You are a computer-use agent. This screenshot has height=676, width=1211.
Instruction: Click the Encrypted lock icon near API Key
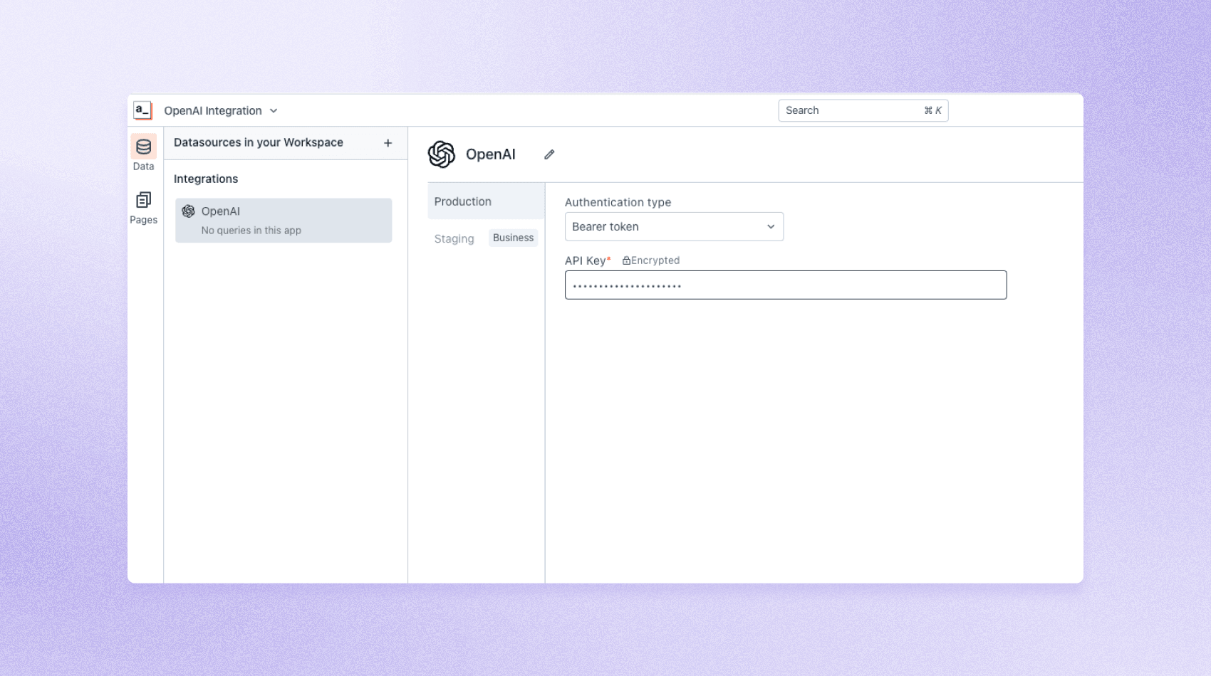[626, 260]
